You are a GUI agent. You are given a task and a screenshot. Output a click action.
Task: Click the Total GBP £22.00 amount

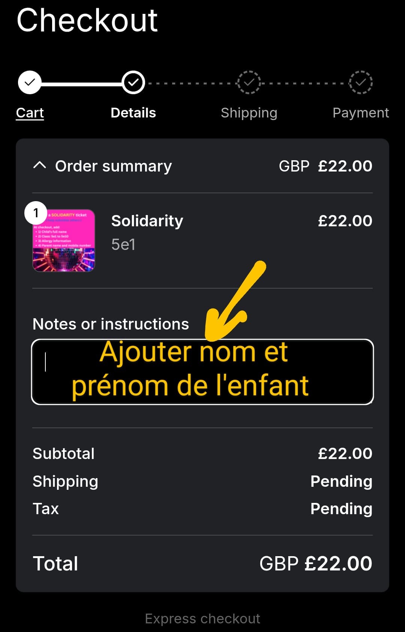point(315,563)
